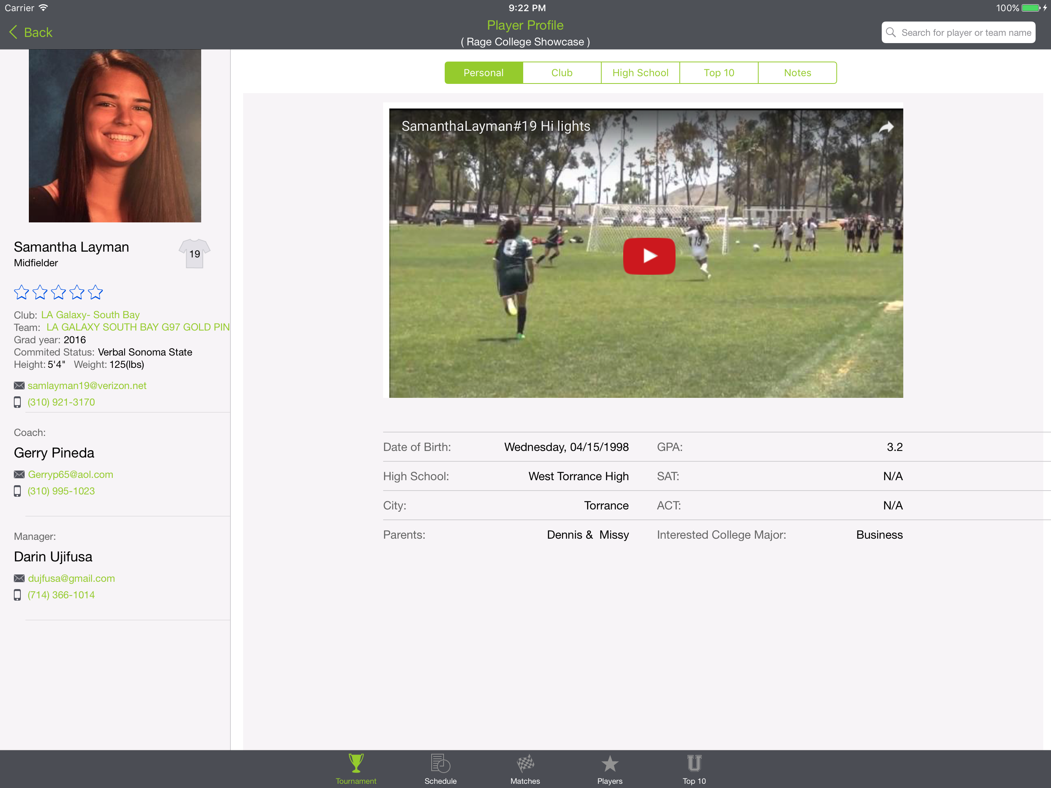Play the Samantha Layman highlights video
Screen dimensions: 1051x788
point(649,256)
